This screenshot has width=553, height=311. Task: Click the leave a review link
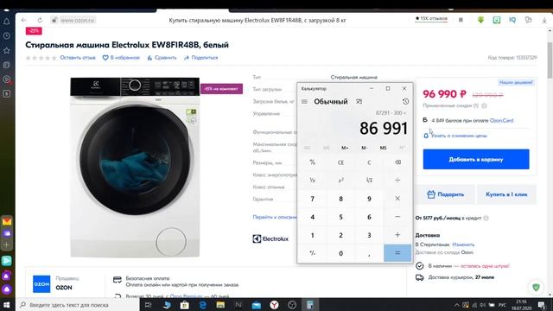pyautogui.click(x=78, y=58)
